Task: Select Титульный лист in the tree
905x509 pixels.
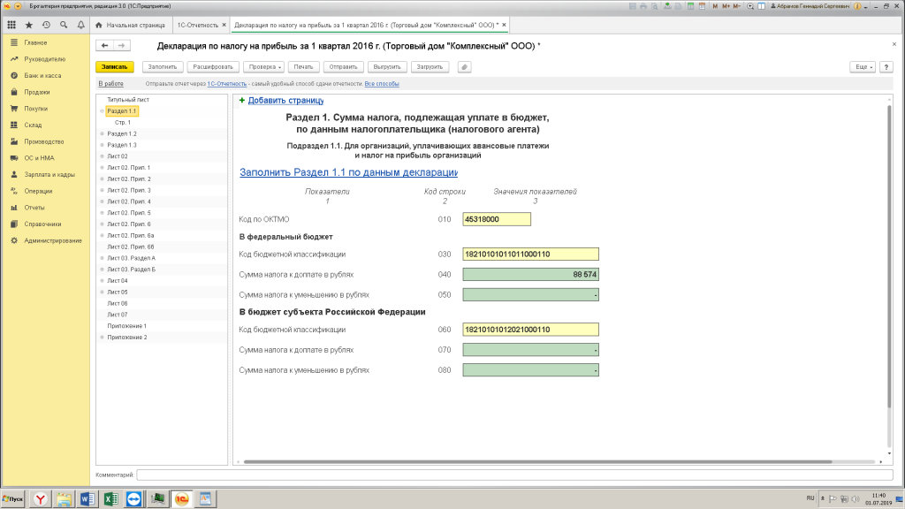Action: coord(128,100)
